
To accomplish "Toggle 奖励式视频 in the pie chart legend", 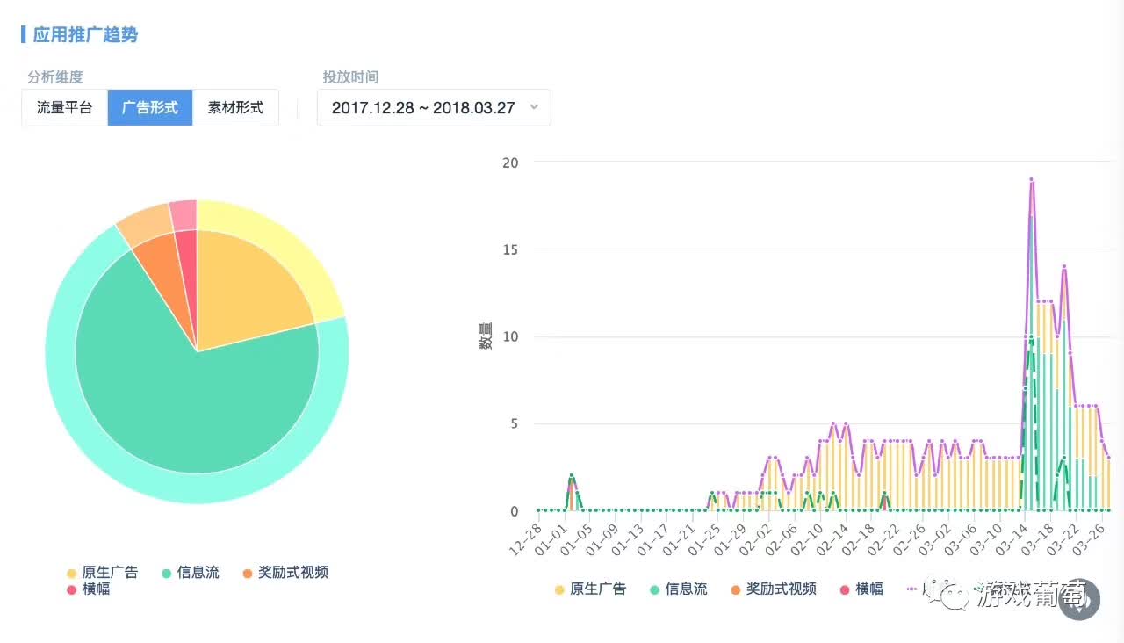I will click(x=285, y=573).
